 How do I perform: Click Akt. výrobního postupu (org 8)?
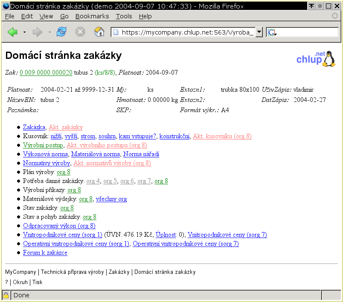107,145
